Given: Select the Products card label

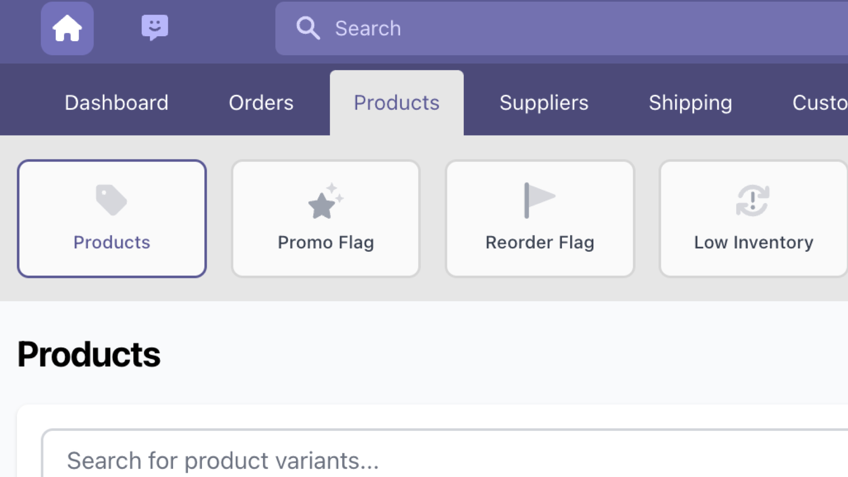Looking at the screenshot, I should click(x=112, y=242).
